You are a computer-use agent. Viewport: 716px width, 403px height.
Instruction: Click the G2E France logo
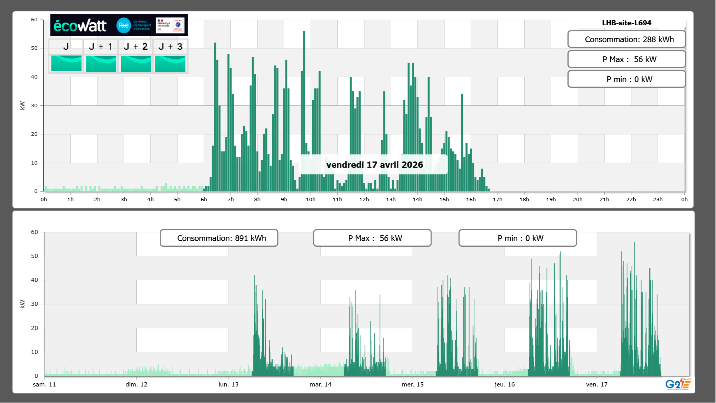click(x=678, y=384)
